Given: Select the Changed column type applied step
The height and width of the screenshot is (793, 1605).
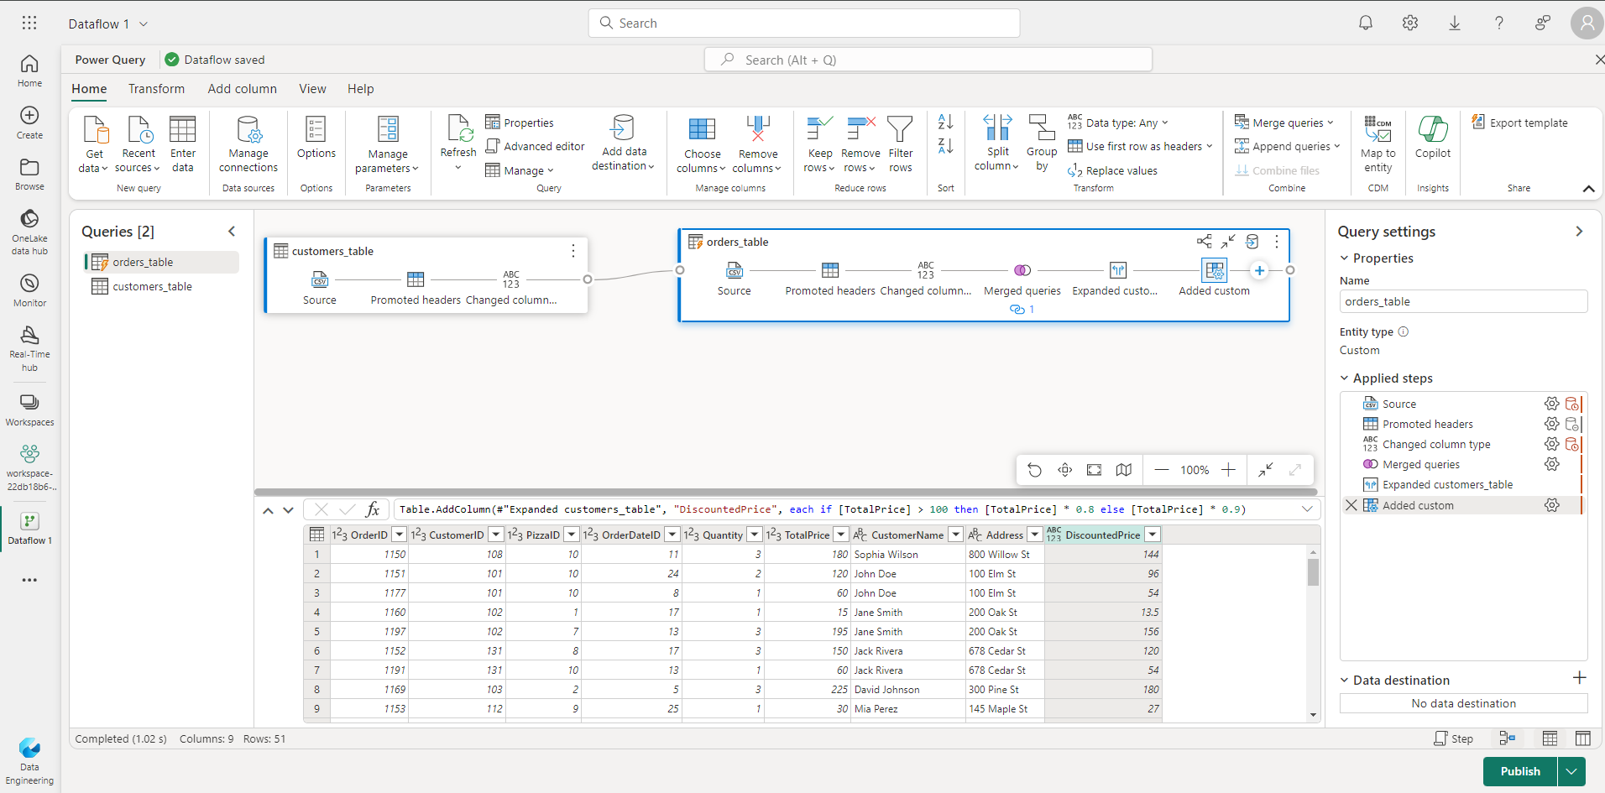Looking at the screenshot, I should 1436,444.
